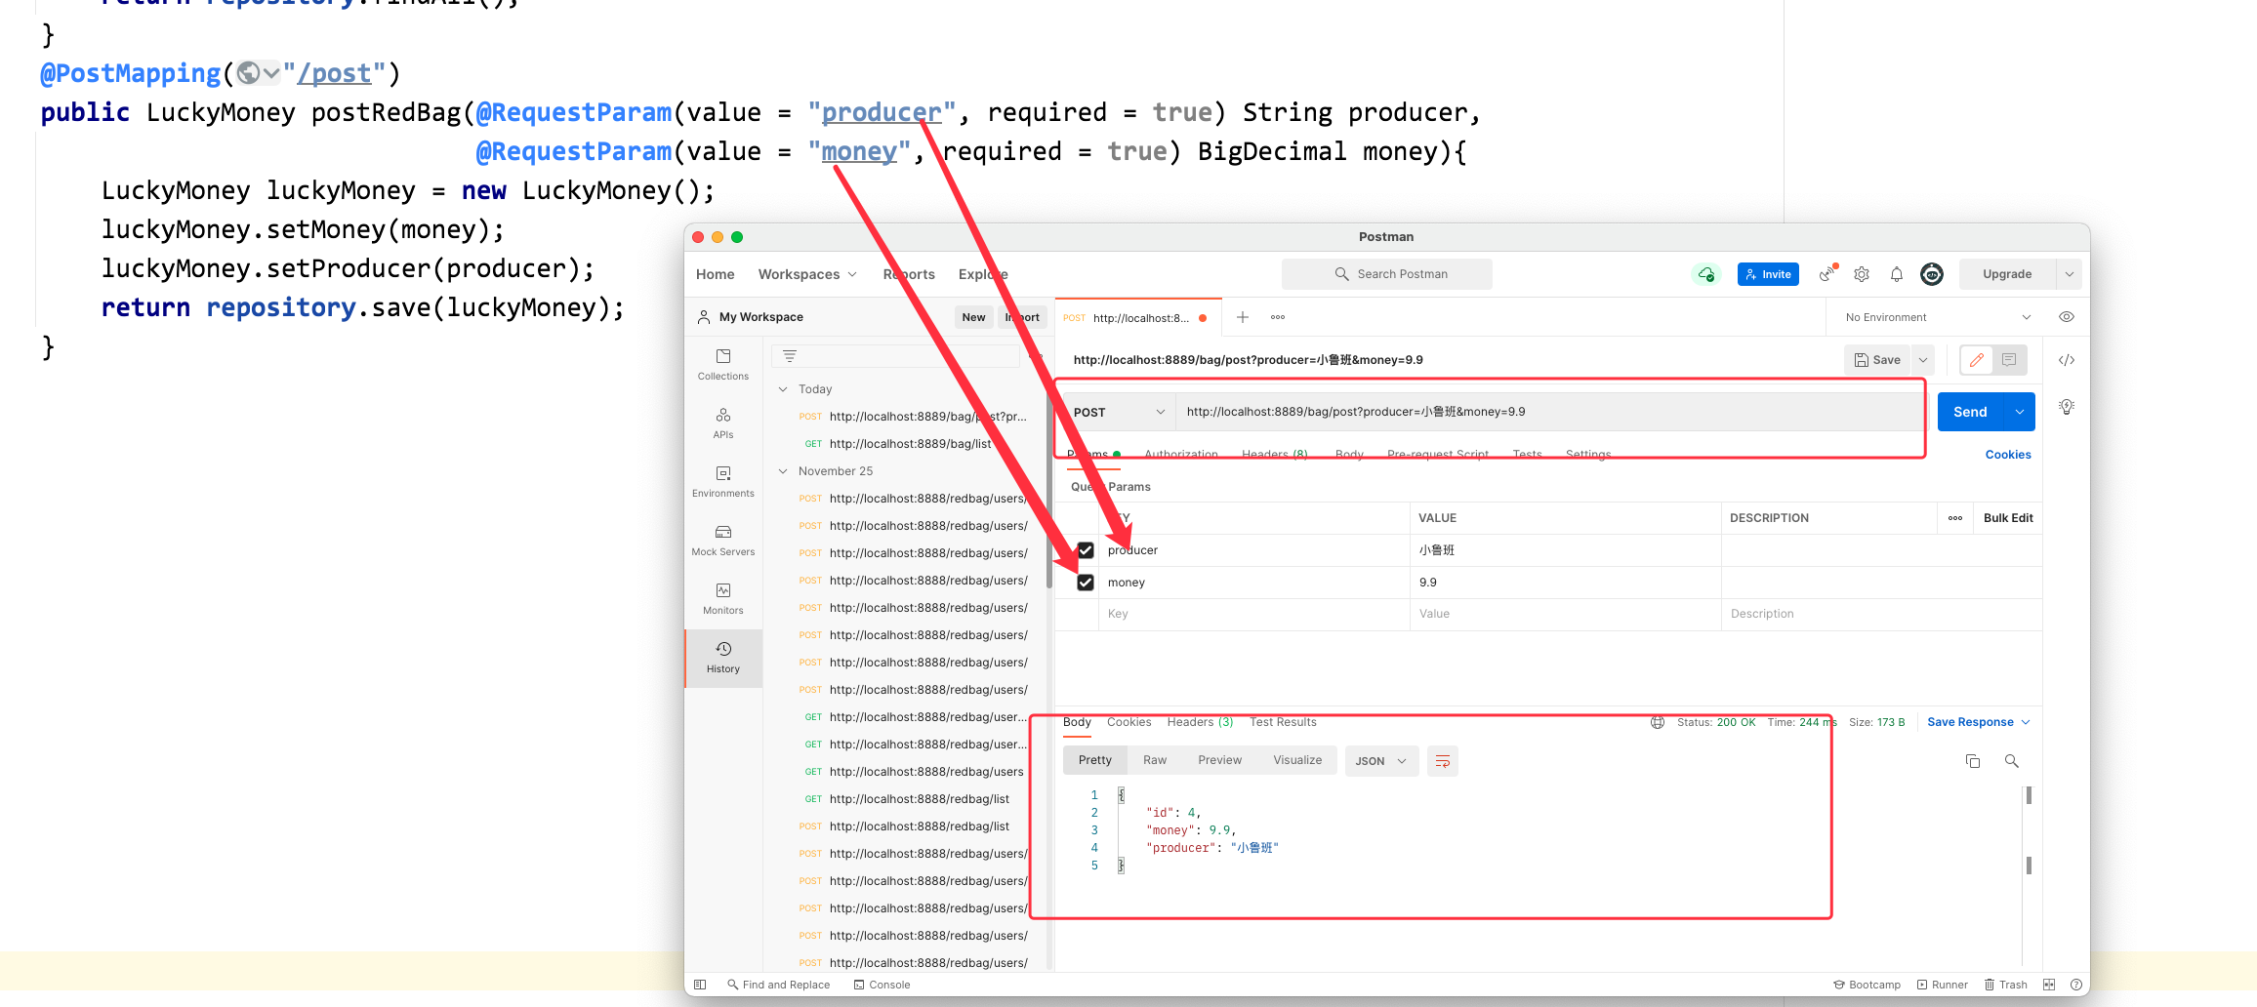Click the sync cloud status icon
This screenshot has width=2257, height=1007.
click(x=1705, y=274)
